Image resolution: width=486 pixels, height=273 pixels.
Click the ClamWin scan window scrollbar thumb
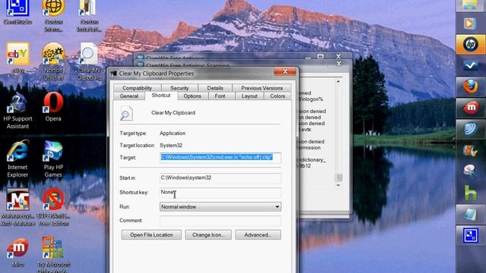pyautogui.click(x=338, y=177)
